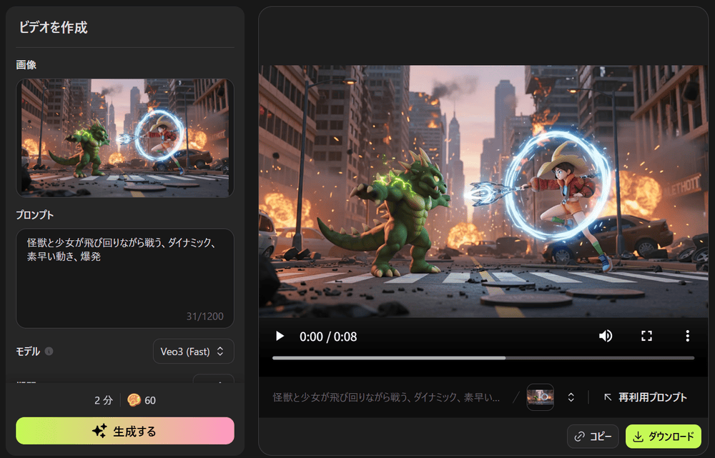
Task: Open the video player's three-dot options menu
Action: click(687, 337)
